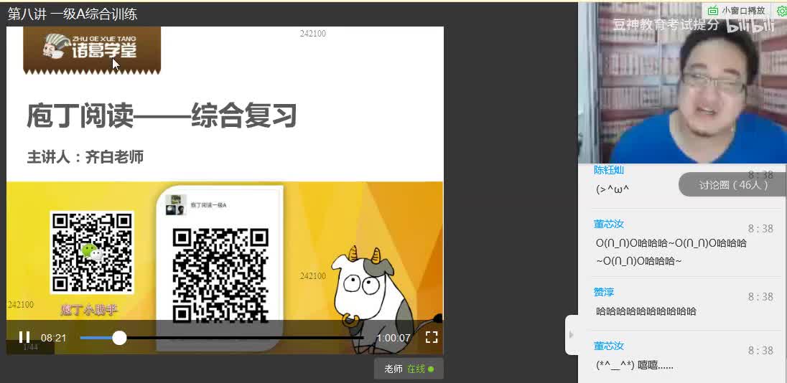Click the bilibili logo watermark icon
The height and width of the screenshot is (383, 787).
click(751, 24)
